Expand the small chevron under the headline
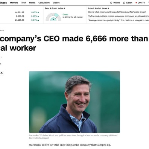Image resolution: width=149 pixels, height=149 pixels. [2, 57]
